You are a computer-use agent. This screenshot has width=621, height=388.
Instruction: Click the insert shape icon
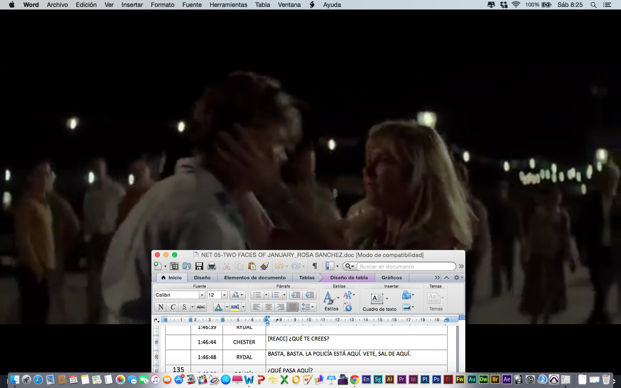(x=407, y=295)
